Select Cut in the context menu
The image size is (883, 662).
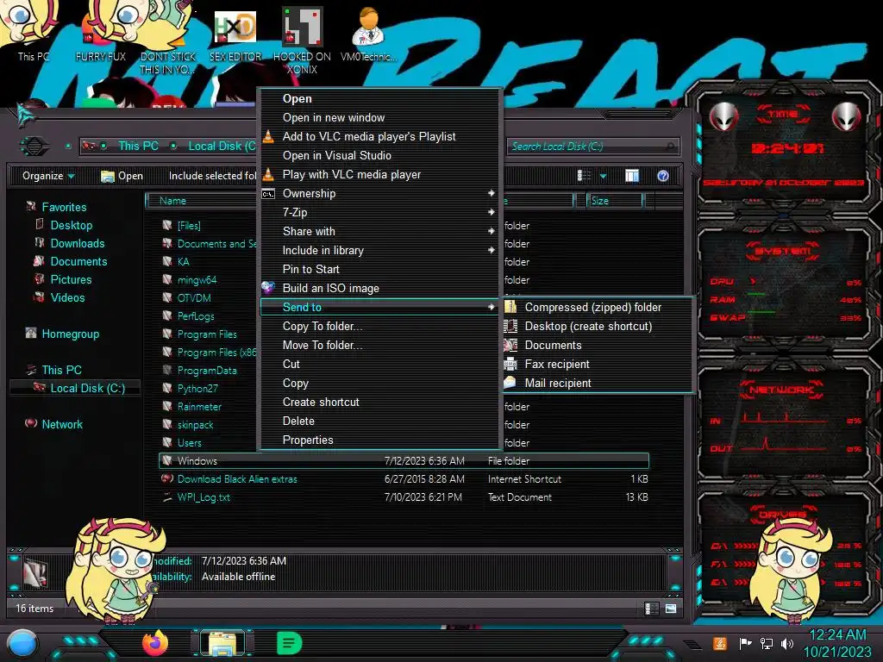380,365
